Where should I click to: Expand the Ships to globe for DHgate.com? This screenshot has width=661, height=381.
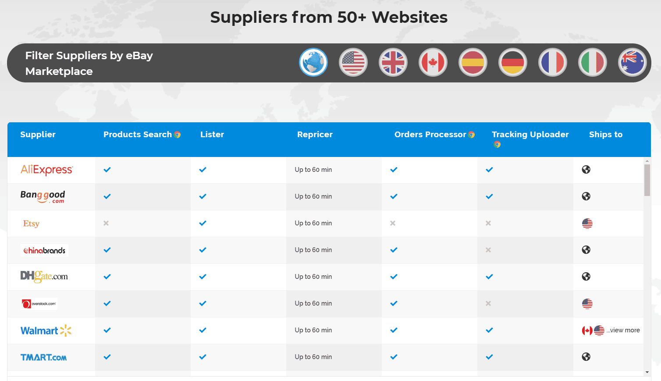[586, 277]
